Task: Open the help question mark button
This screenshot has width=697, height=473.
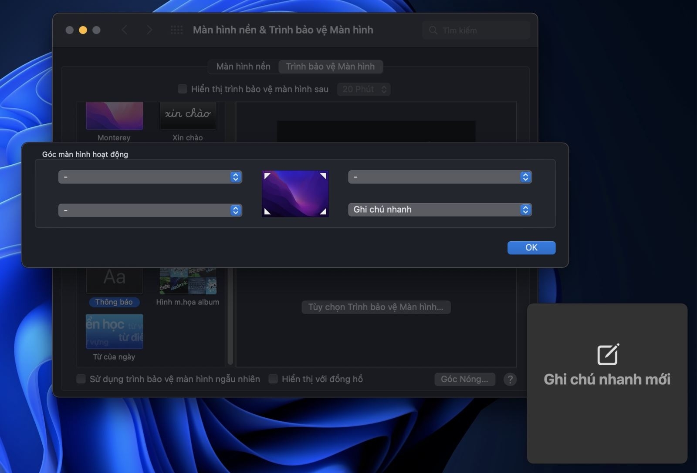Action: point(510,379)
